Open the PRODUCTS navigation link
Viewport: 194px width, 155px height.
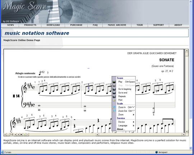coord(30,25)
